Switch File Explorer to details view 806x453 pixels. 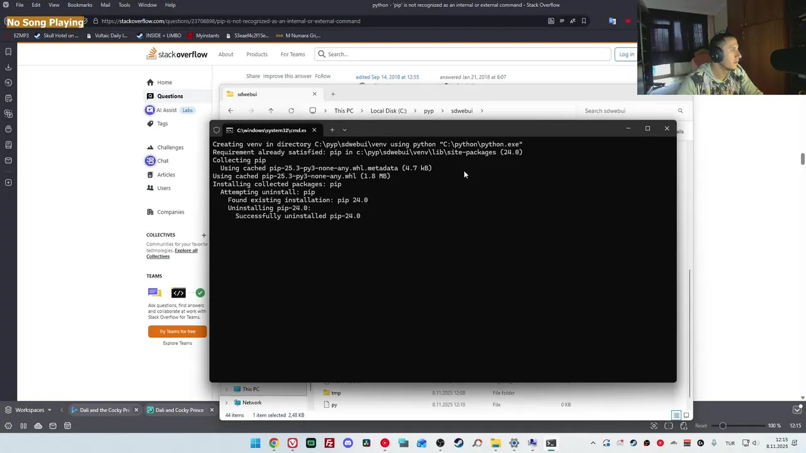(x=676, y=415)
